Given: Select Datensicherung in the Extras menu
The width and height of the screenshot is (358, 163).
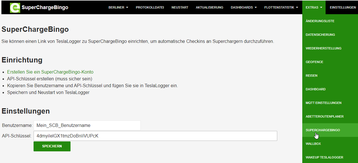Looking at the screenshot, I should [320, 35].
